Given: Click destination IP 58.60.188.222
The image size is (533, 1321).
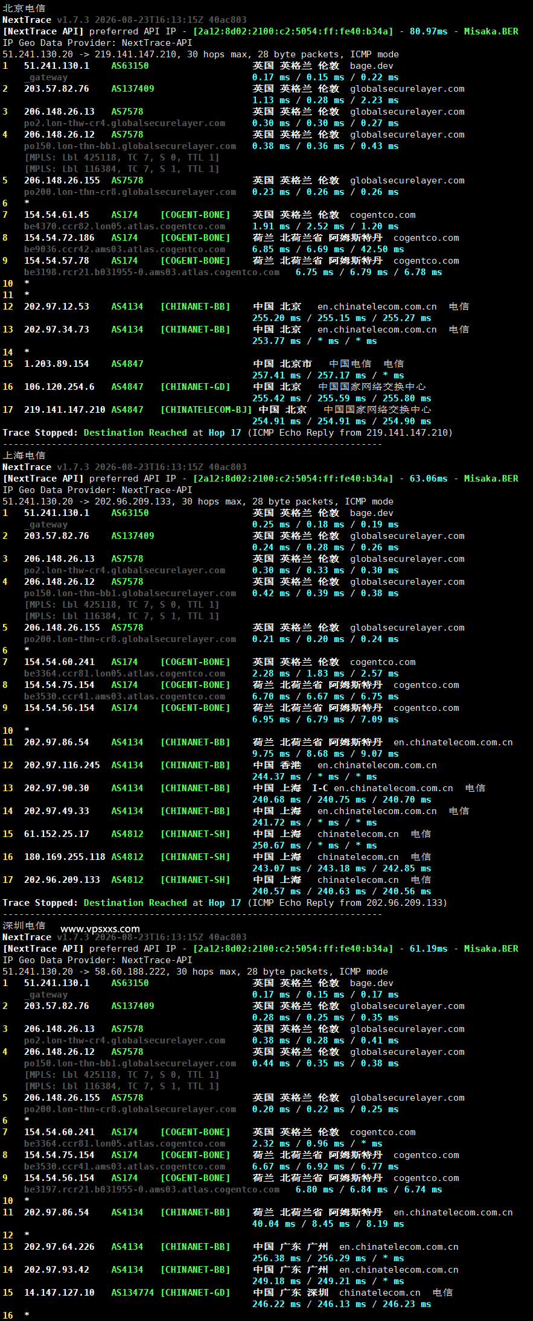Looking at the screenshot, I should 132,972.
